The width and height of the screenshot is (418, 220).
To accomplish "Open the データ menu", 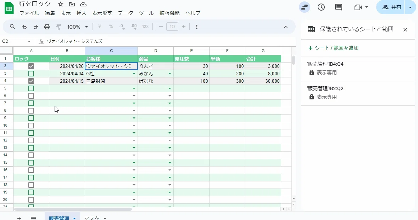I will point(125,13).
